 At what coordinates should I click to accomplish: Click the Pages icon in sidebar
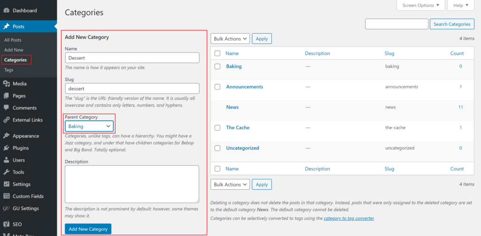[6, 96]
